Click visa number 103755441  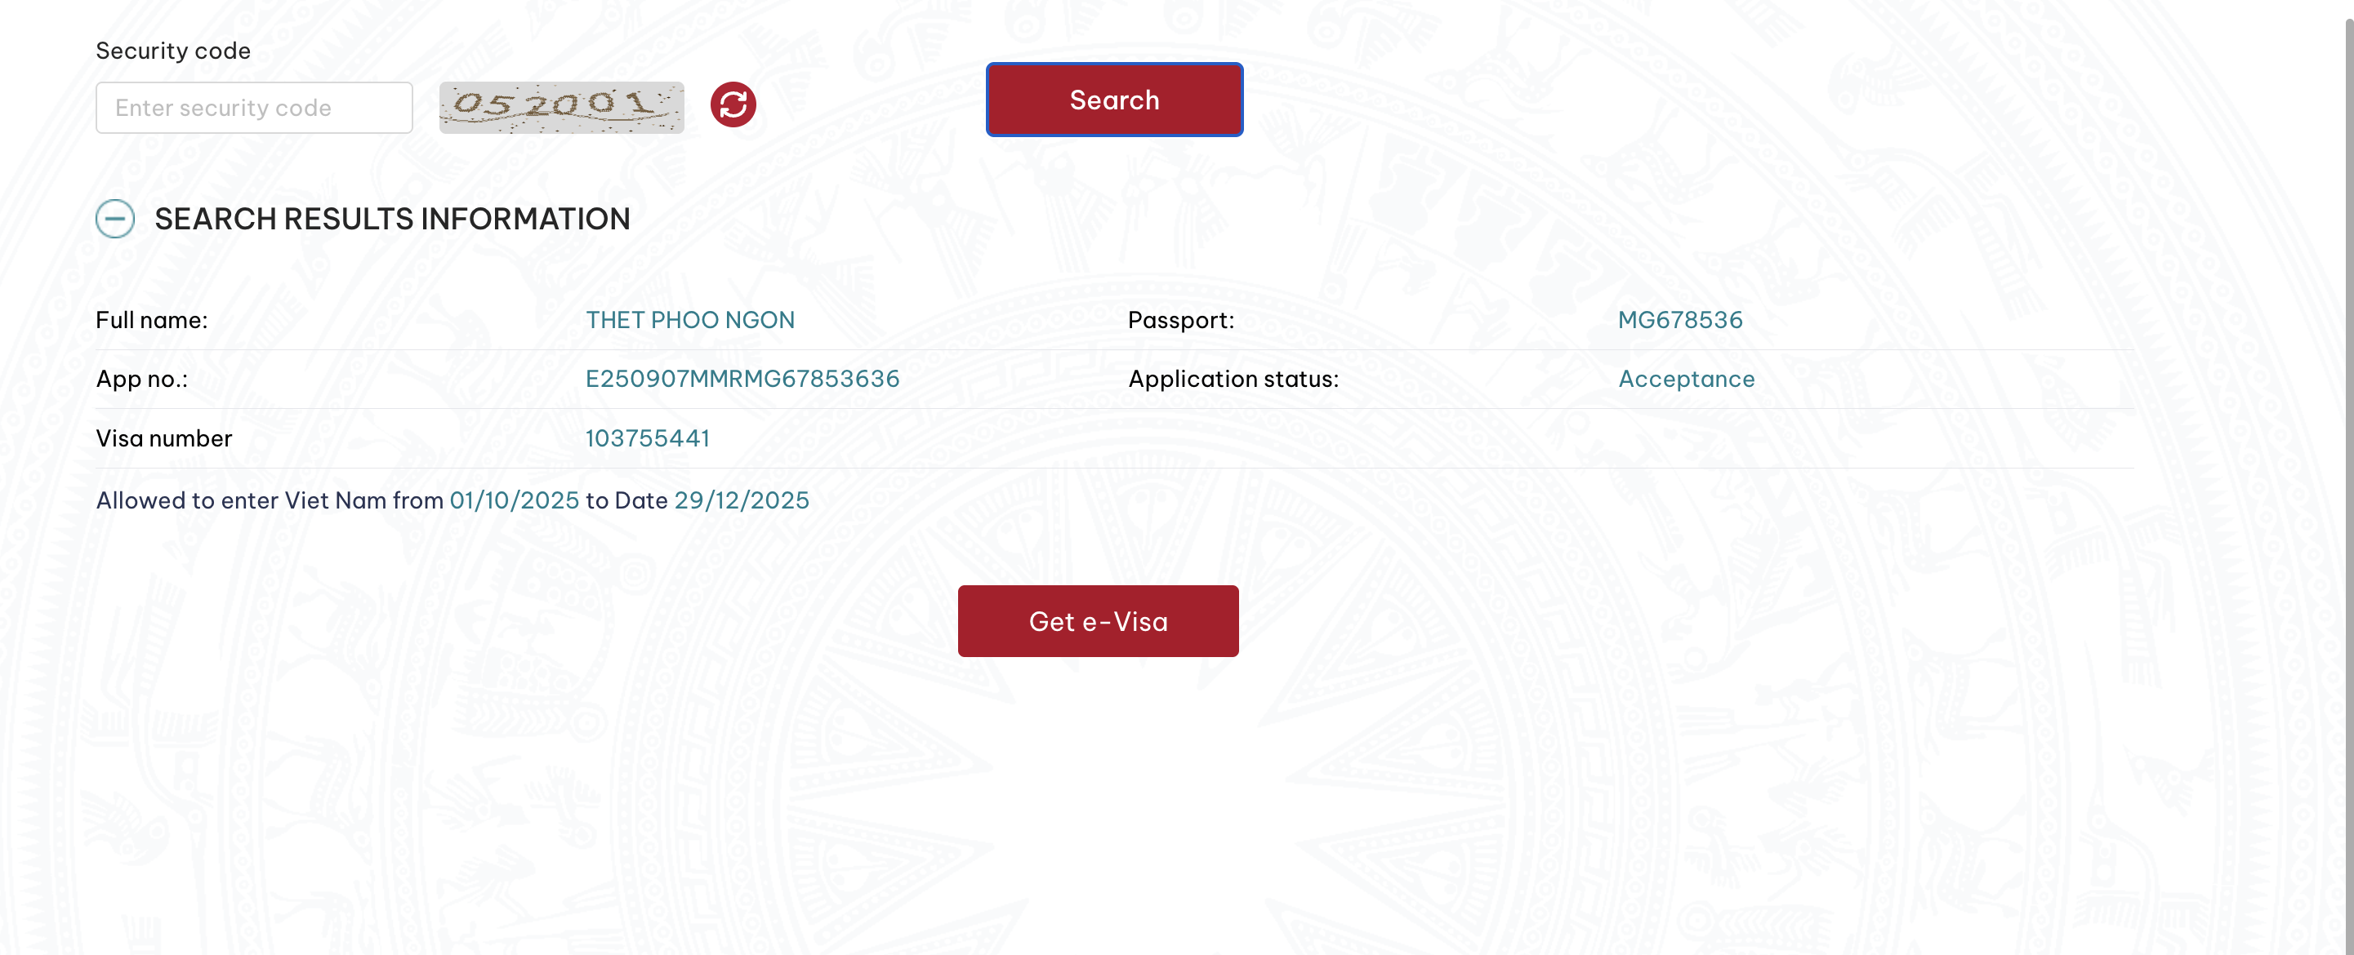(647, 438)
